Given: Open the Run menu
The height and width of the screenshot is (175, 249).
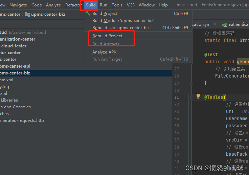Looking at the screenshot, I should [104, 5].
